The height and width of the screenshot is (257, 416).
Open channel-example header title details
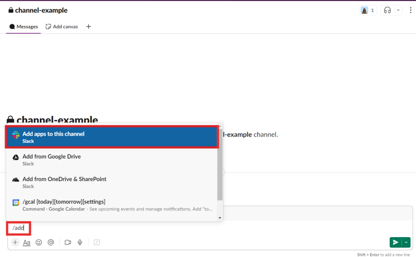pyautogui.click(x=38, y=10)
